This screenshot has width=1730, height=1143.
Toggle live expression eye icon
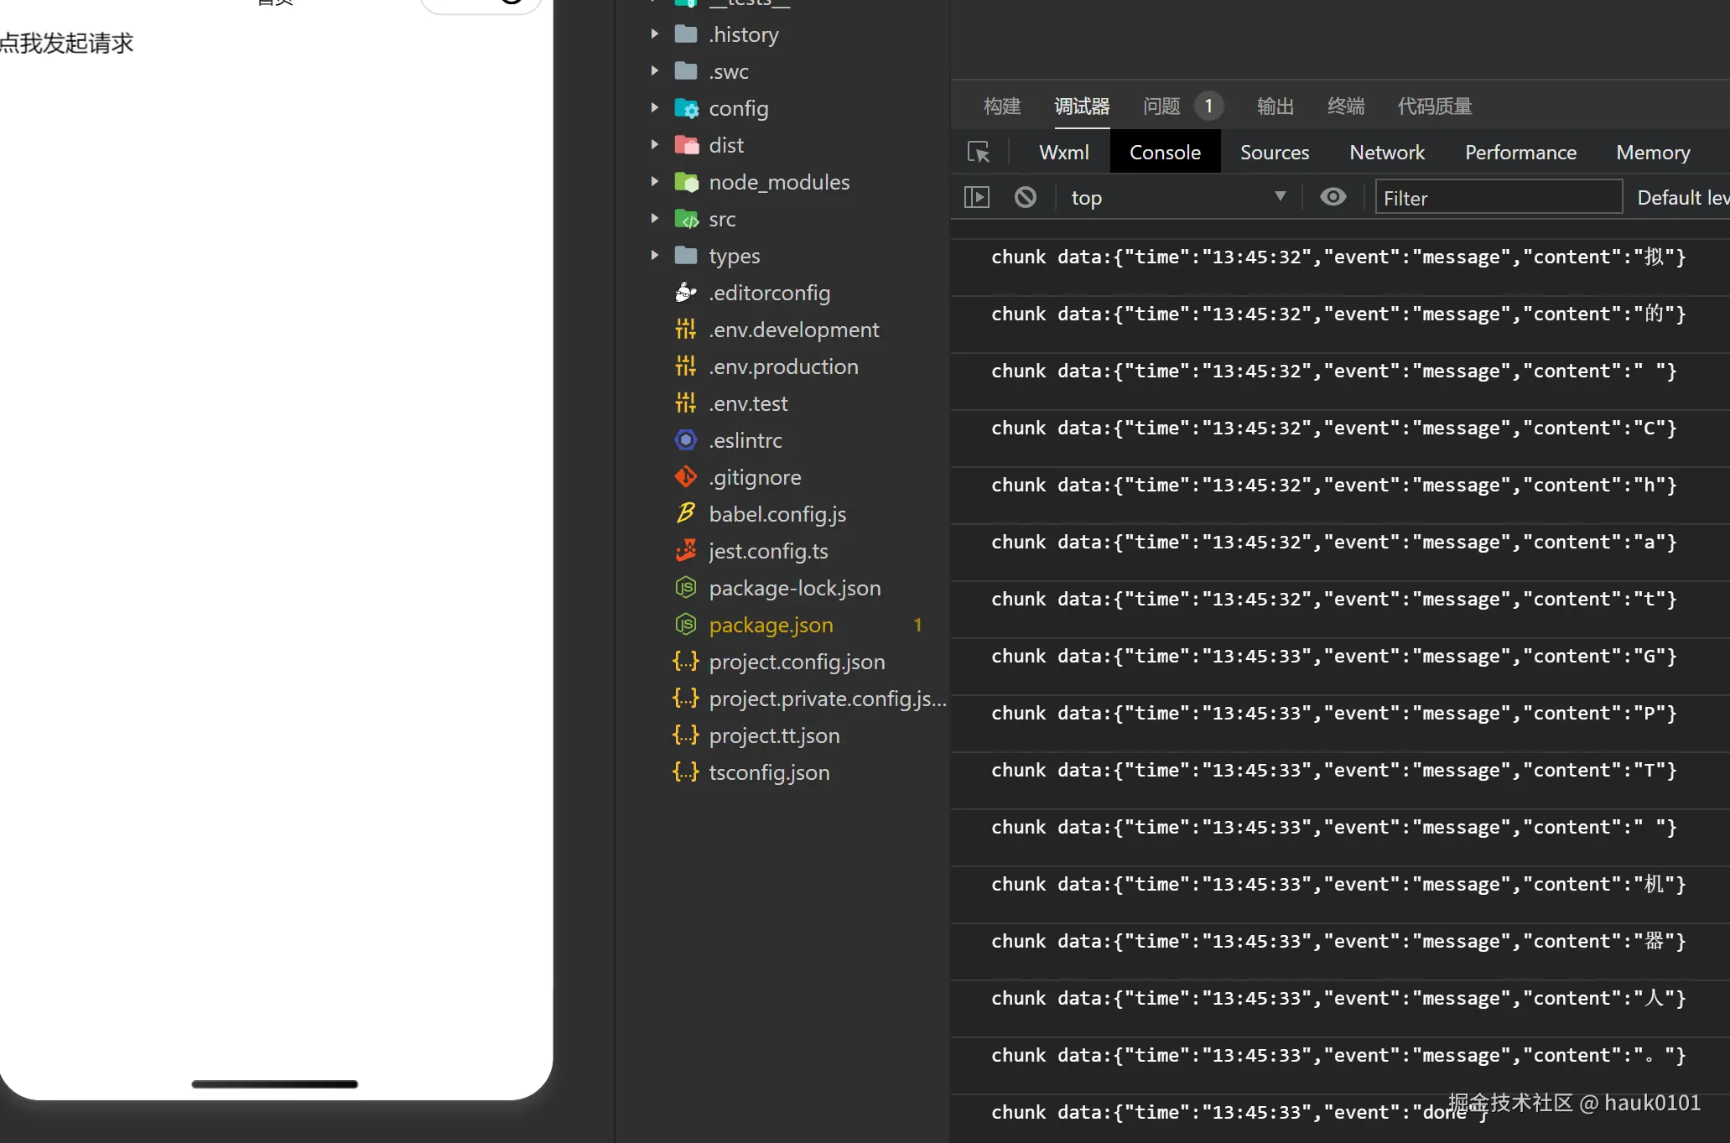pyautogui.click(x=1333, y=197)
